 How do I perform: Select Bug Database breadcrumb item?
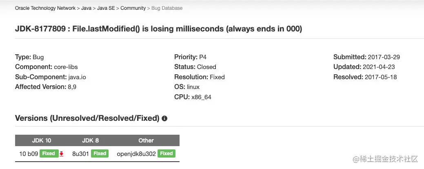click(167, 8)
